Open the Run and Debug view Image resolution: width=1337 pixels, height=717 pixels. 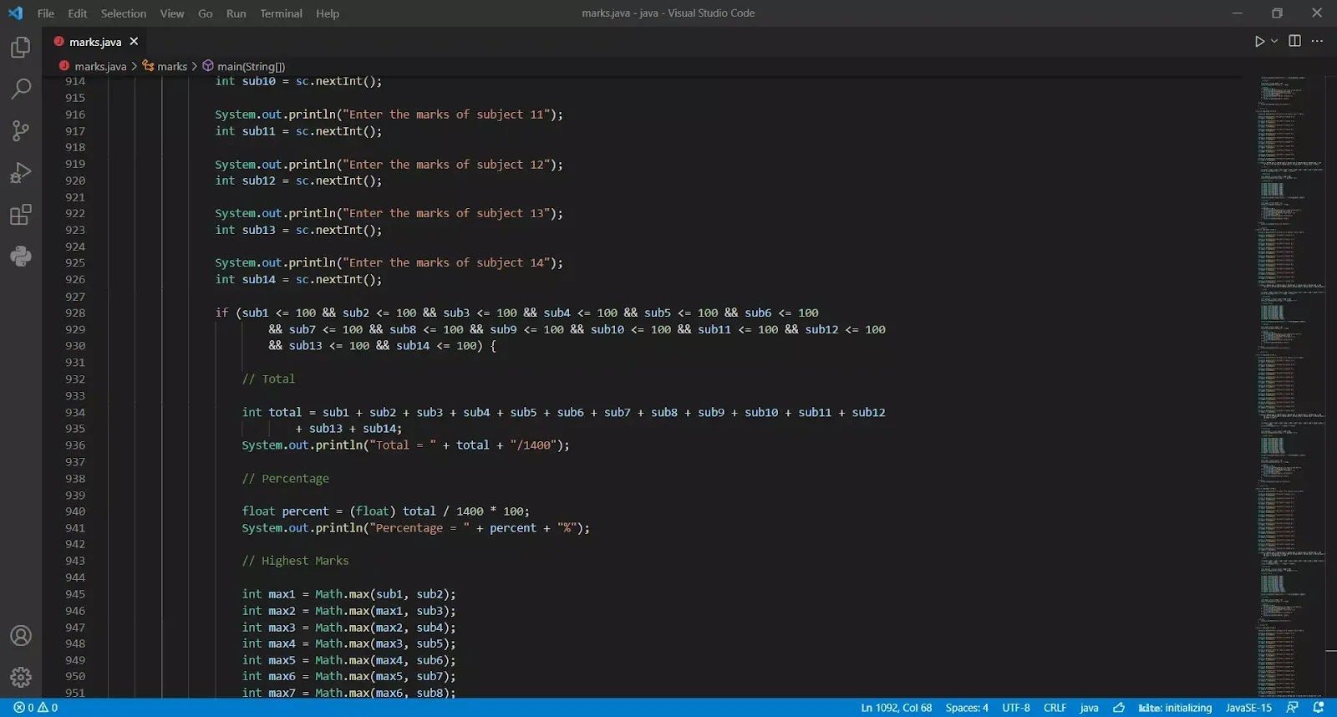(21, 173)
